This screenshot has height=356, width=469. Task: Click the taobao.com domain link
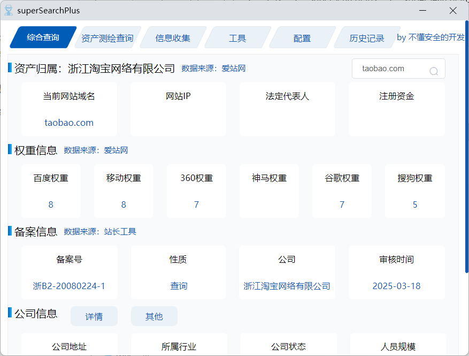(69, 123)
